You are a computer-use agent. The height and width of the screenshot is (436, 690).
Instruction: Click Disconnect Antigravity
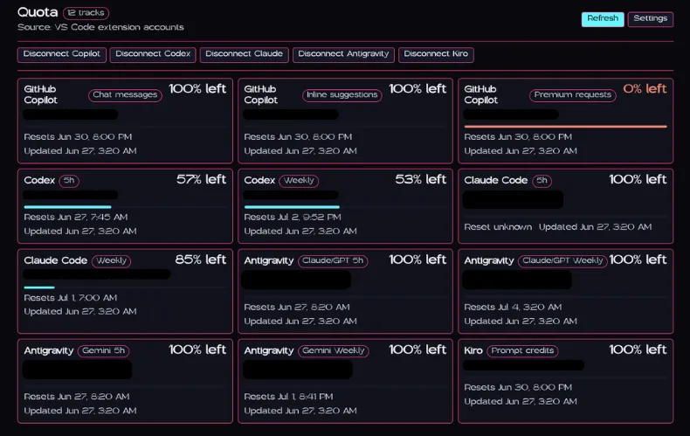click(x=343, y=55)
